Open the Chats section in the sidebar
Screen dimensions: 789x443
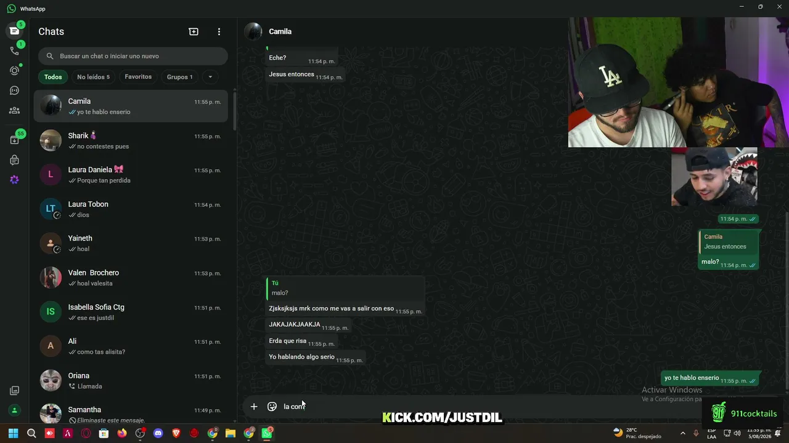click(14, 31)
